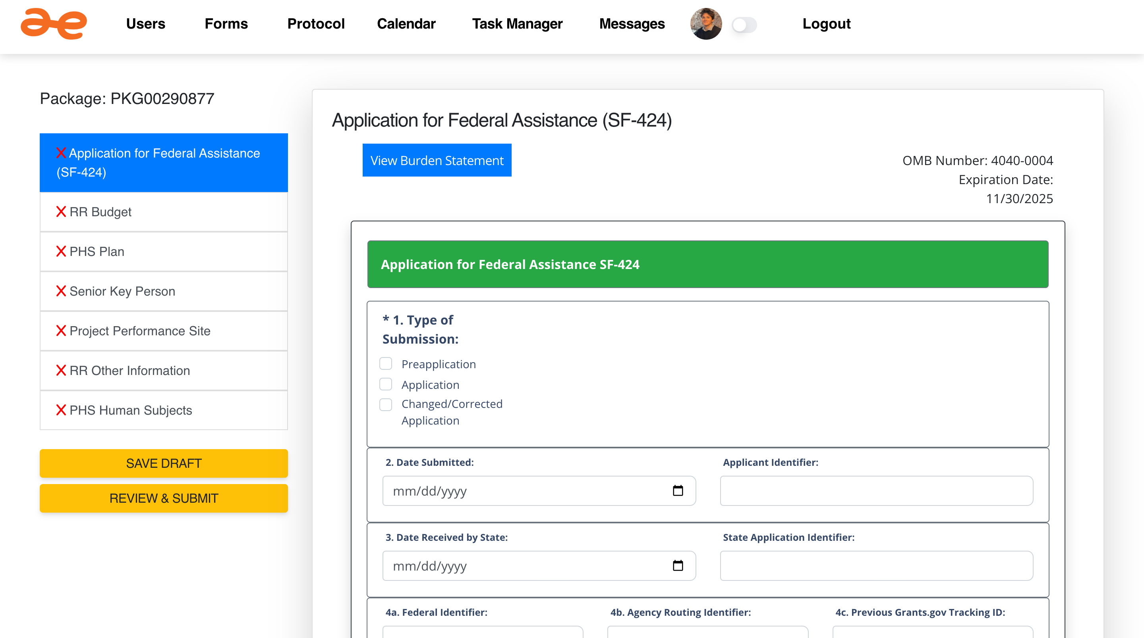Click the Applicant Identifier input field
This screenshot has height=638, width=1144.
(876, 491)
